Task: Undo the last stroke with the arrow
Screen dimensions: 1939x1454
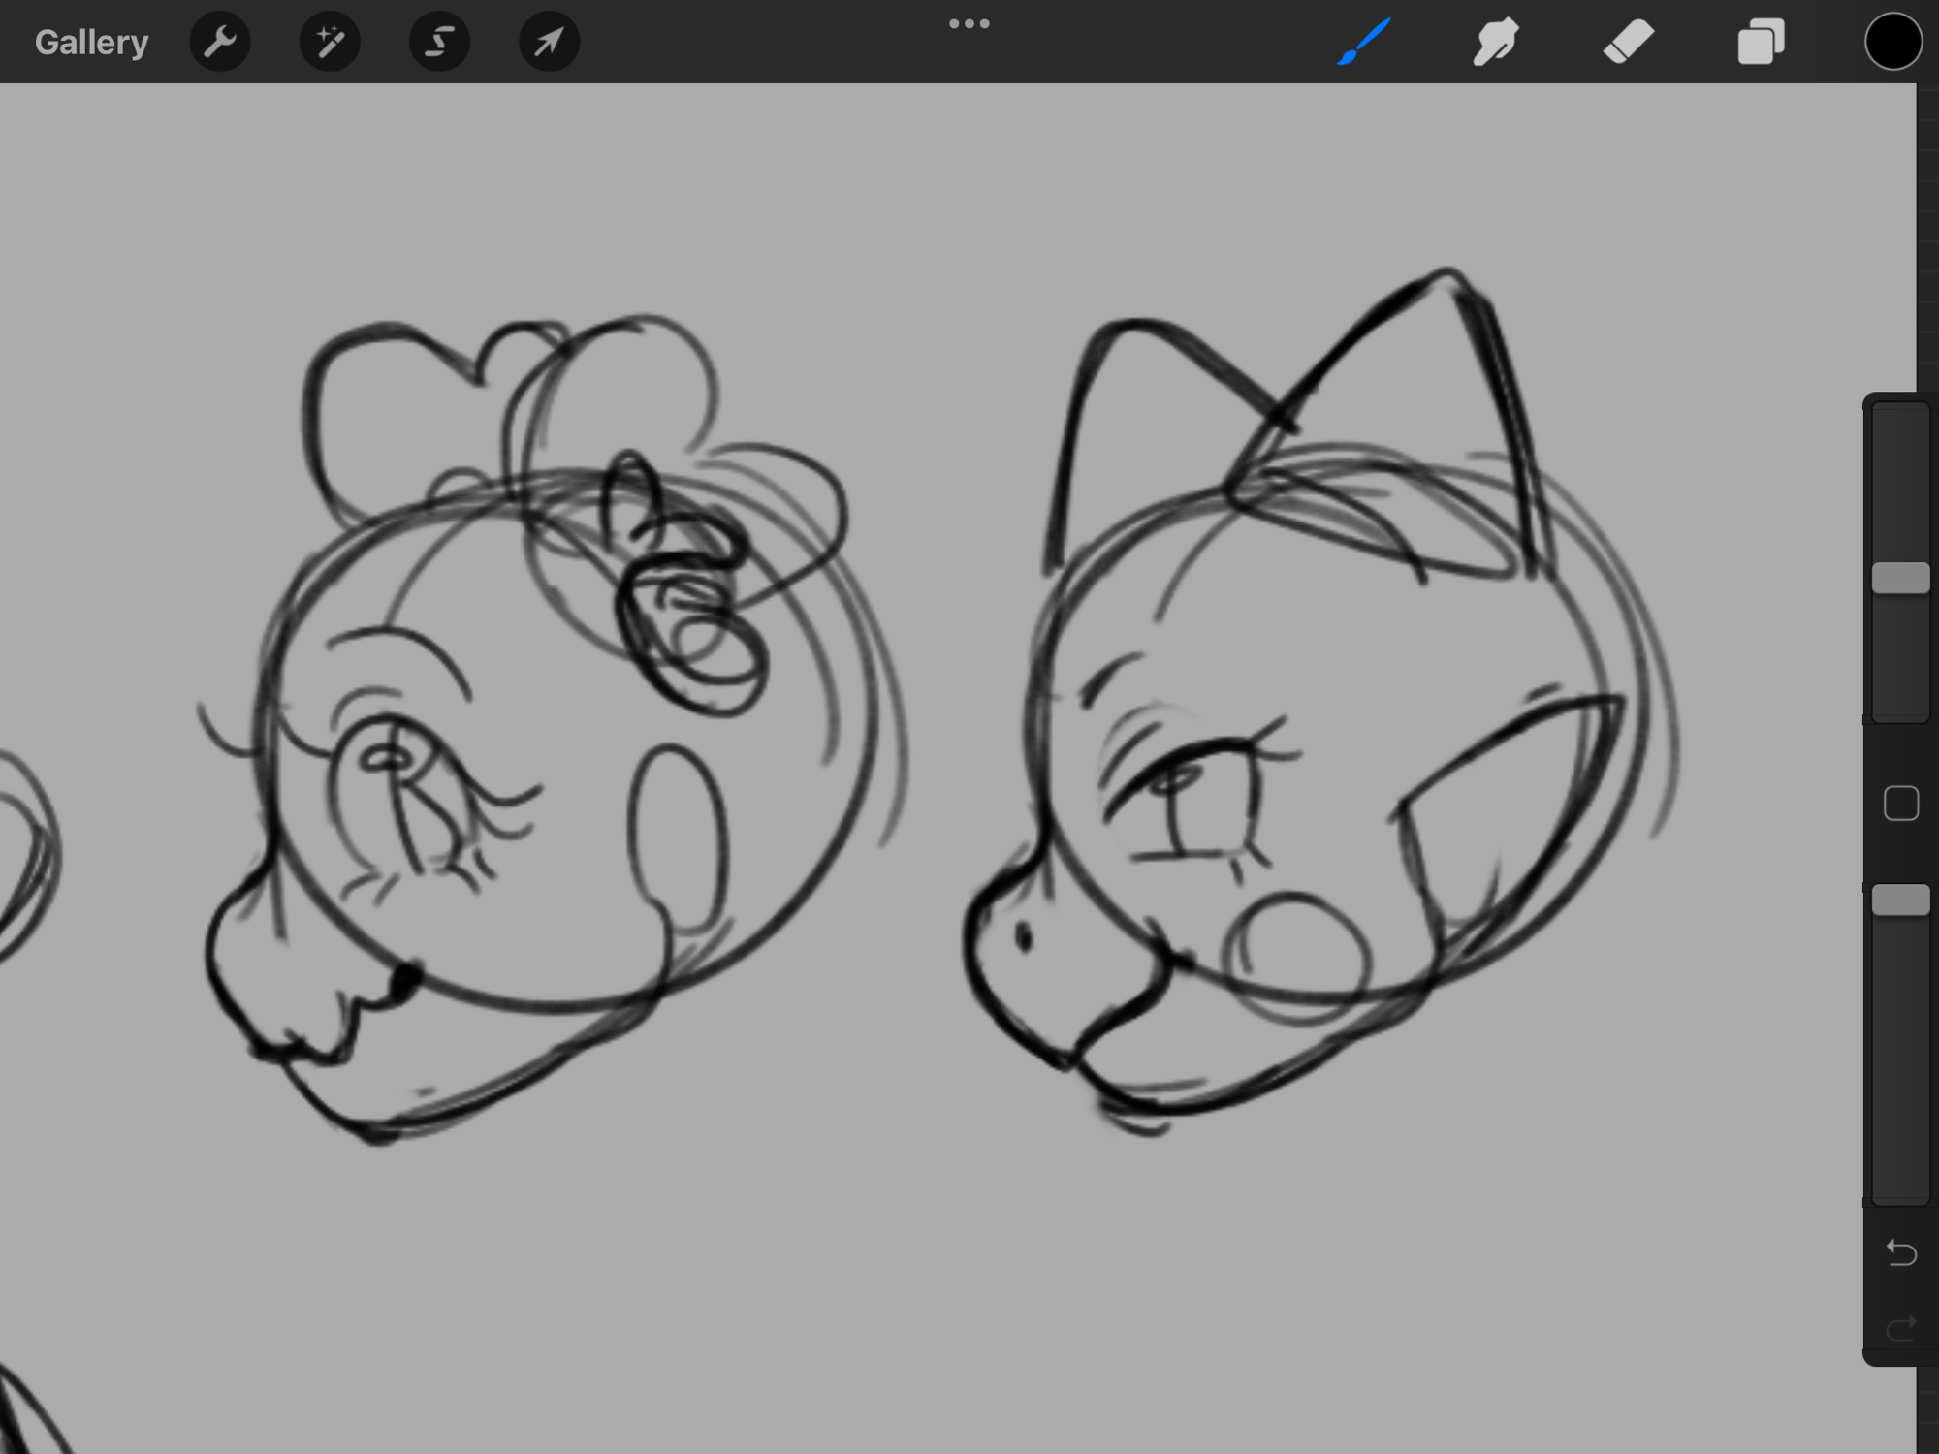Action: point(1900,1252)
